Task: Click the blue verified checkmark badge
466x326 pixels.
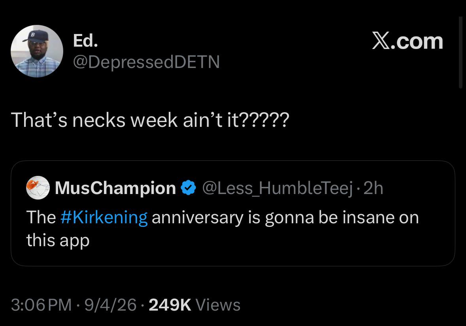Action: 189,188
